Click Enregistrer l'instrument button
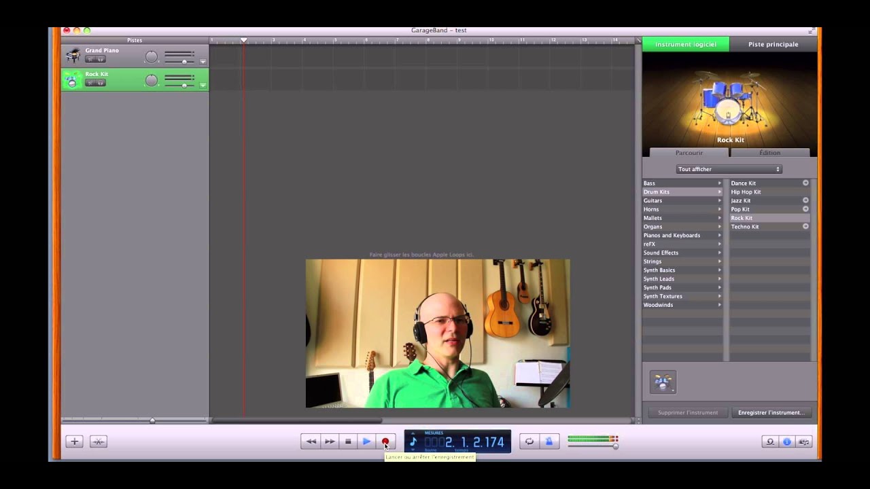 (x=771, y=412)
